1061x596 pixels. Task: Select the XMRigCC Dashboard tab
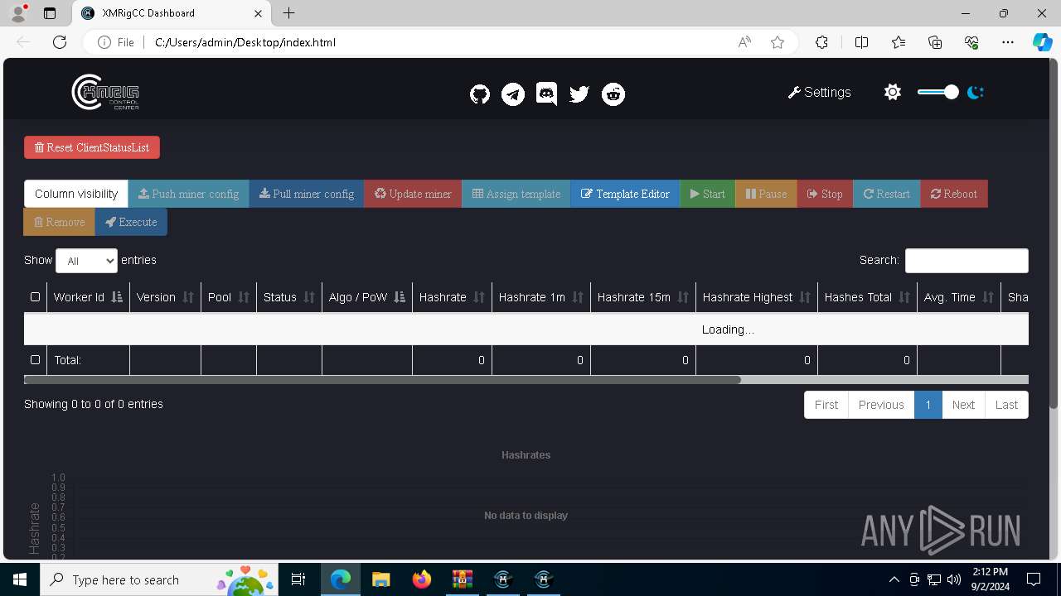click(172, 13)
